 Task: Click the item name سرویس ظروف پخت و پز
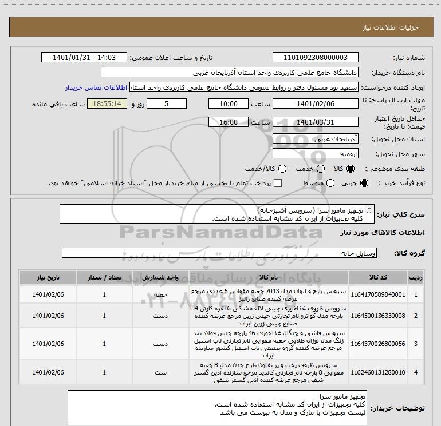point(269,373)
